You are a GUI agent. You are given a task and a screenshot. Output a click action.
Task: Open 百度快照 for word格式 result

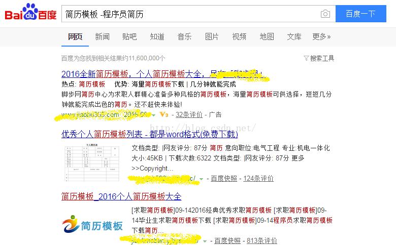[x=224, y=179]
